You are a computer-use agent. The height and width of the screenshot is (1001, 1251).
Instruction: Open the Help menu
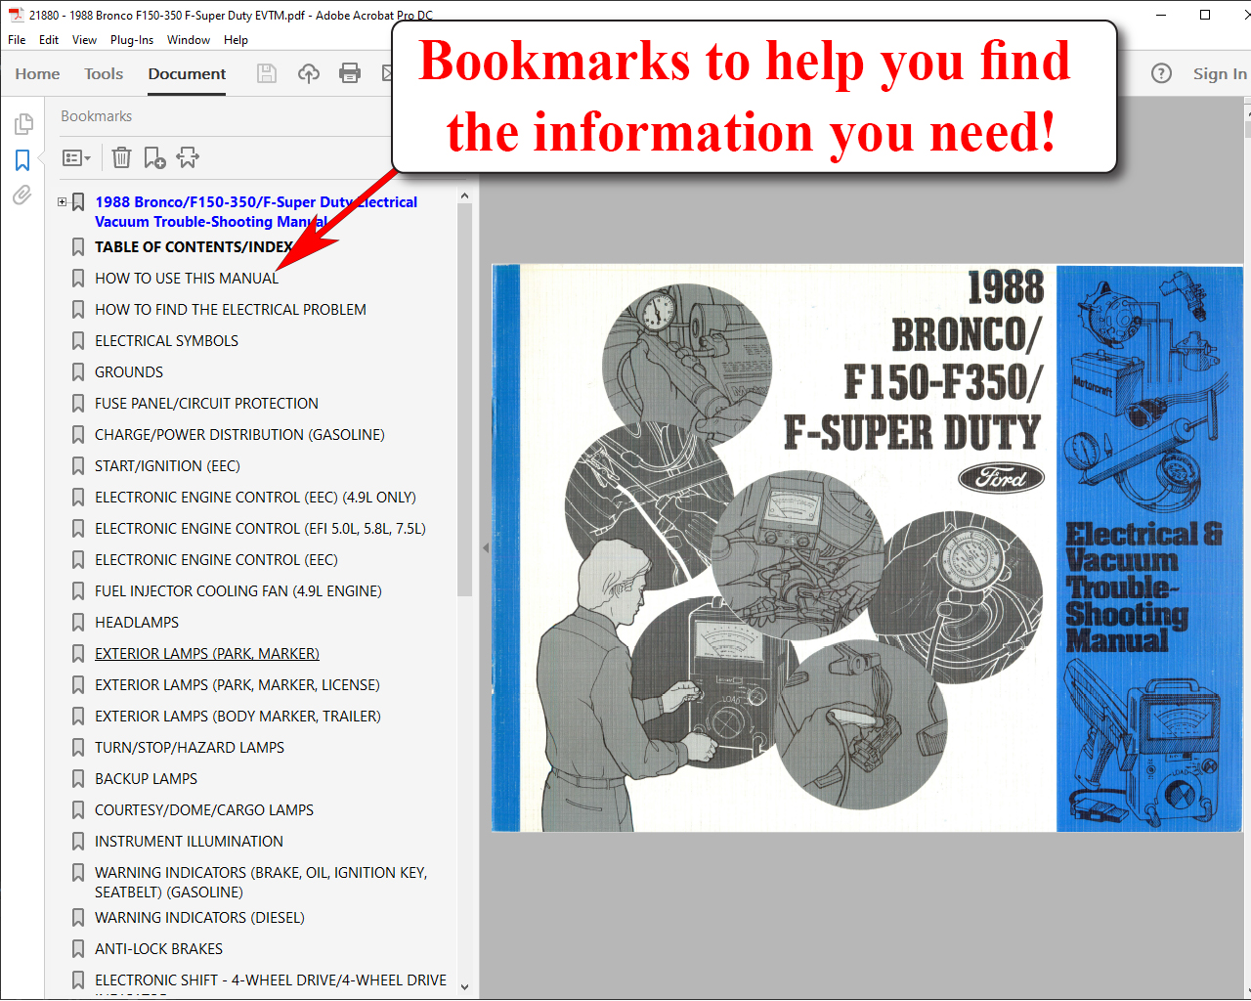pos(236,40)
